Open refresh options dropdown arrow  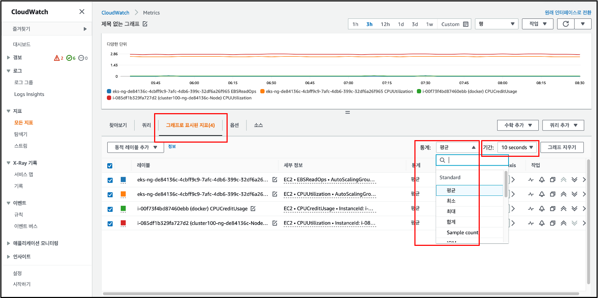(x=583, y=24)
